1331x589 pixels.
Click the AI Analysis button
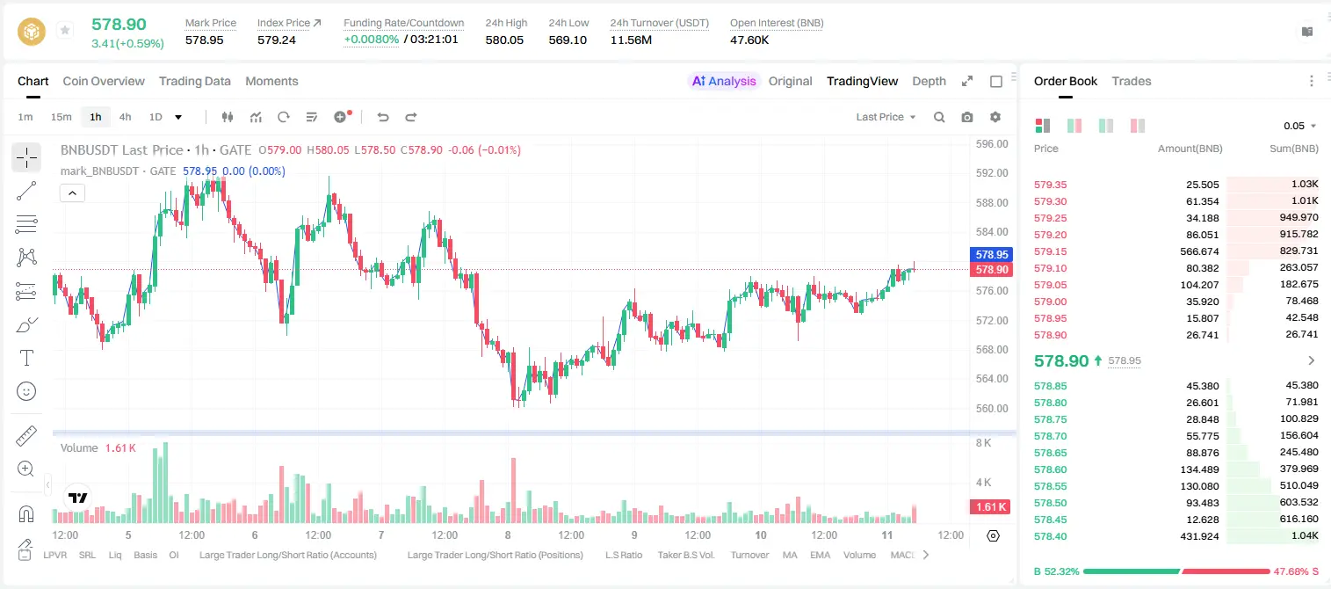(x=723, y=81)
